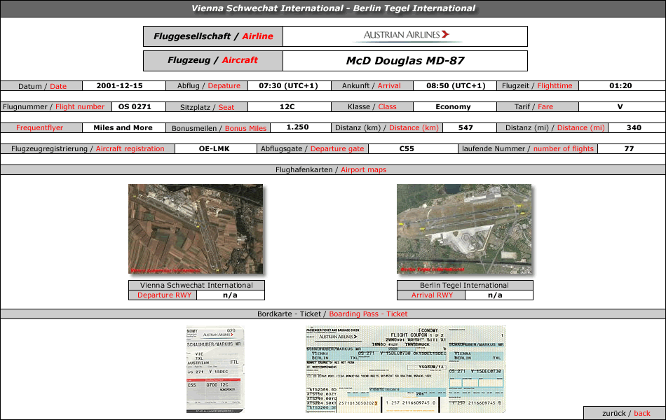Screen dimensions: 666x420
Task: Click the Flugzeit / Flighttime label
Action: (x=538, y=85)
